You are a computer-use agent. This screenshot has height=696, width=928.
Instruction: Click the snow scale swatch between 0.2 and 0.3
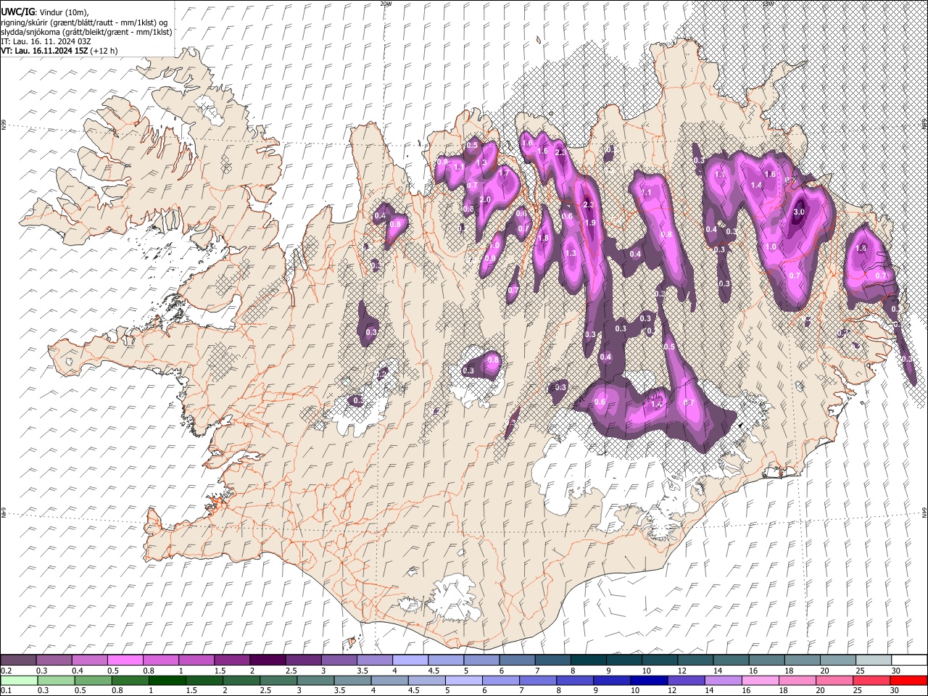pos(18,660)
